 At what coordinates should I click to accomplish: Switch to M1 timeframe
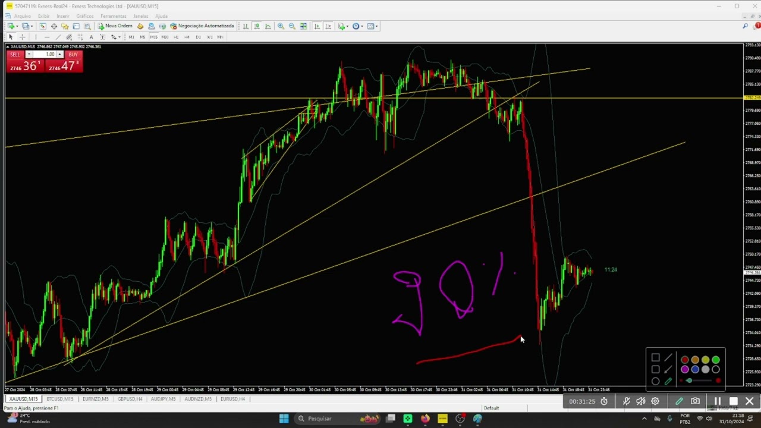tap(131, 37)
